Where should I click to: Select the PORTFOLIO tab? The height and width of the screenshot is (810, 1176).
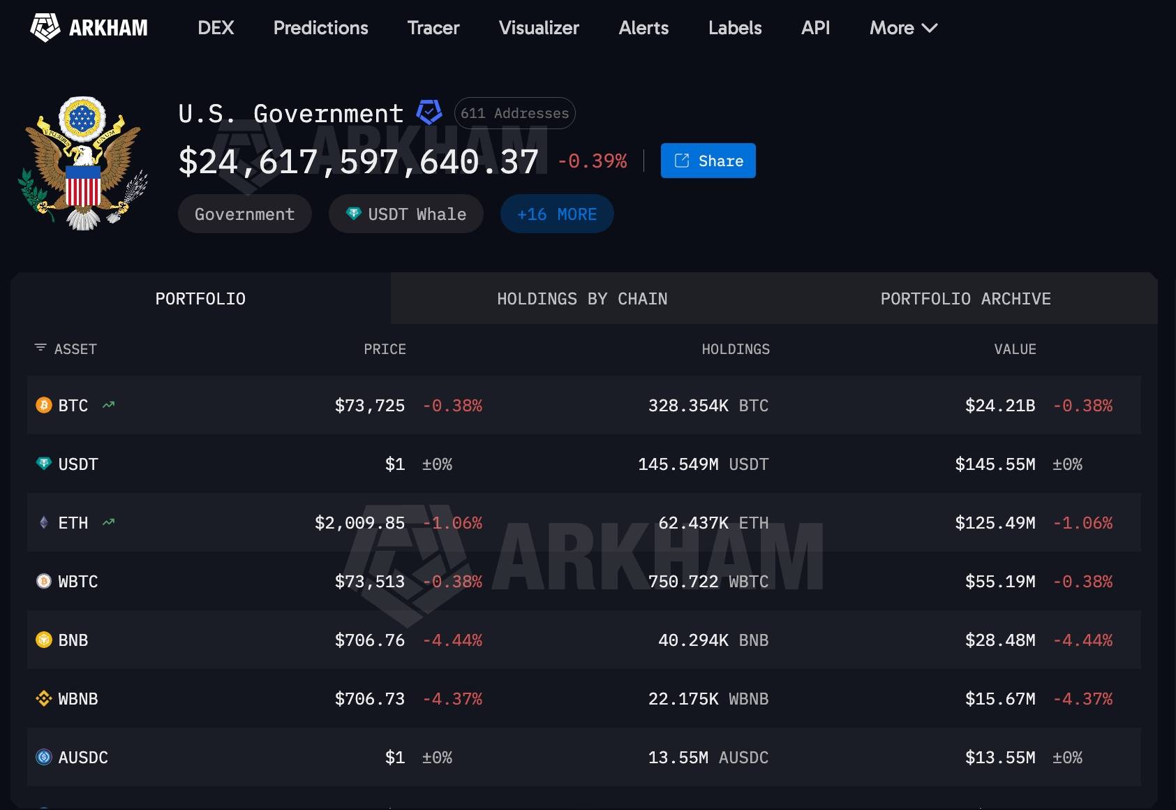200,299
